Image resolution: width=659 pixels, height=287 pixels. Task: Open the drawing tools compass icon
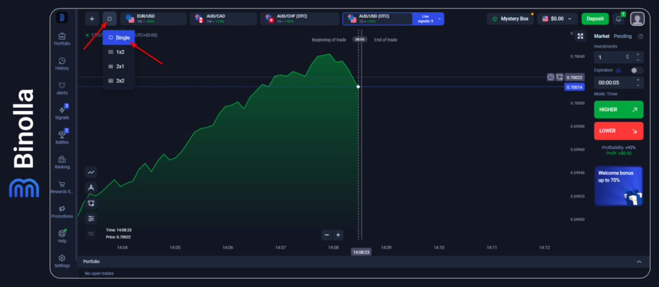tap(91, 187)
